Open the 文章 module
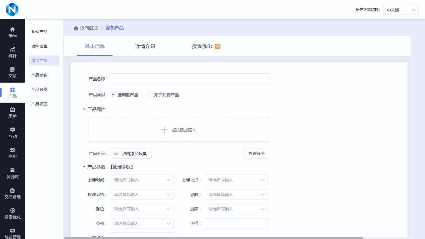This screenshot has height=239, width=425. click(12, 72)
